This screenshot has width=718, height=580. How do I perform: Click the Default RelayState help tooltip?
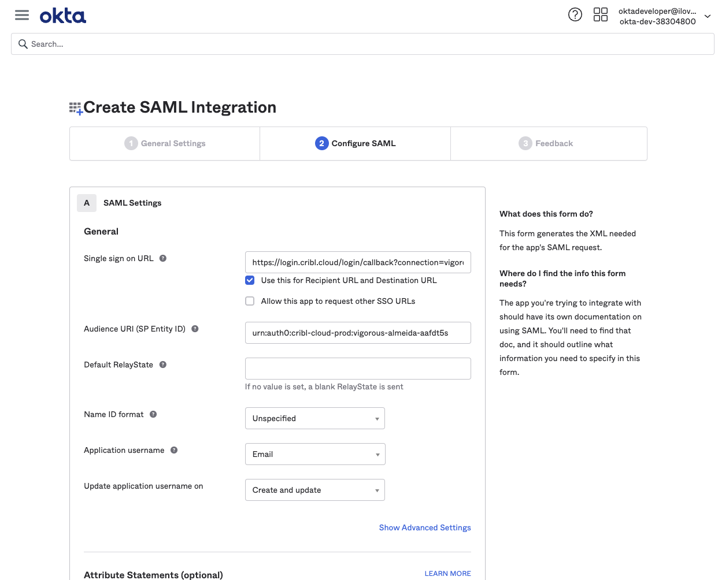[x=162, y=365]
